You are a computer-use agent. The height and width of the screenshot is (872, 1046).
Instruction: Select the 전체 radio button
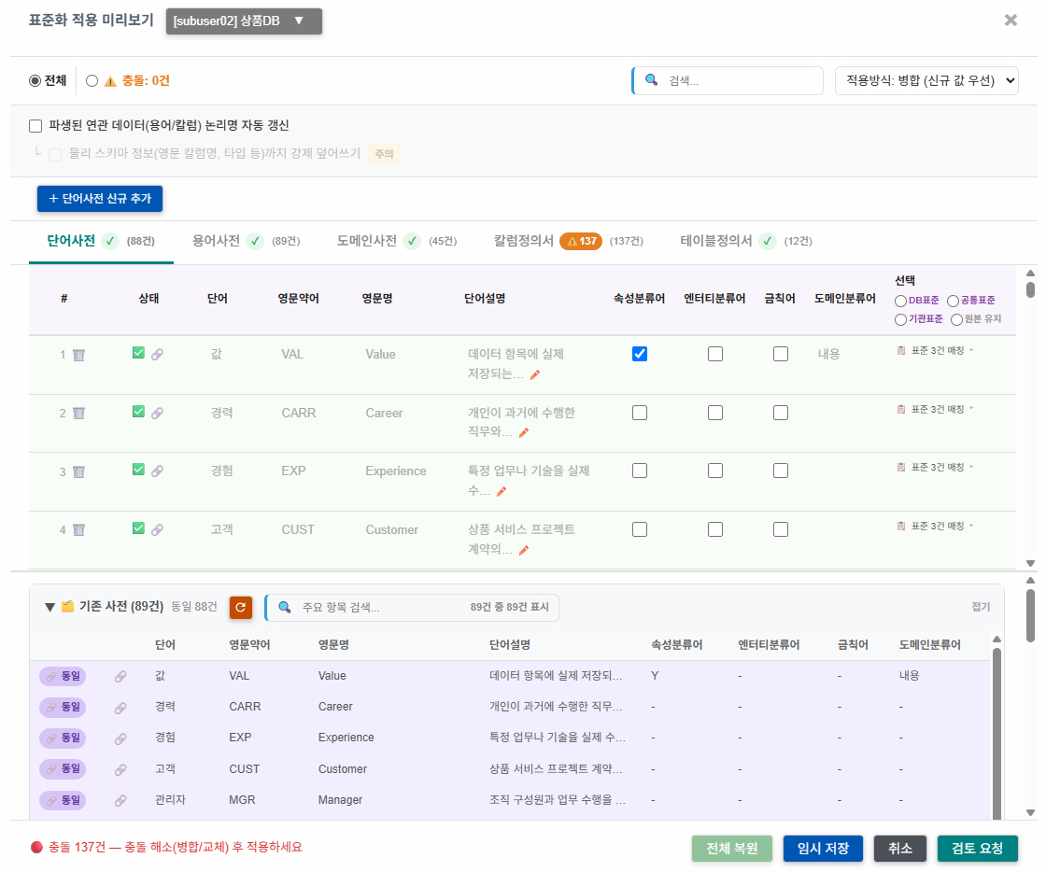click(x=35, y=80)
